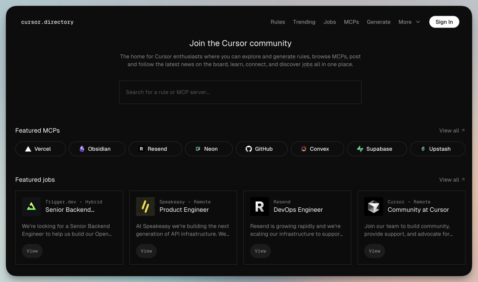The image size is (478, 282).
Task: Open the Community at Cursor title
Action: point(418,210)
